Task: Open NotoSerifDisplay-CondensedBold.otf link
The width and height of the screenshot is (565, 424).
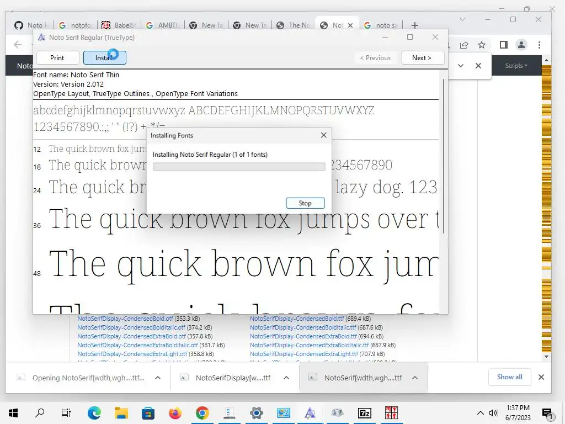Action: point(125,319)
